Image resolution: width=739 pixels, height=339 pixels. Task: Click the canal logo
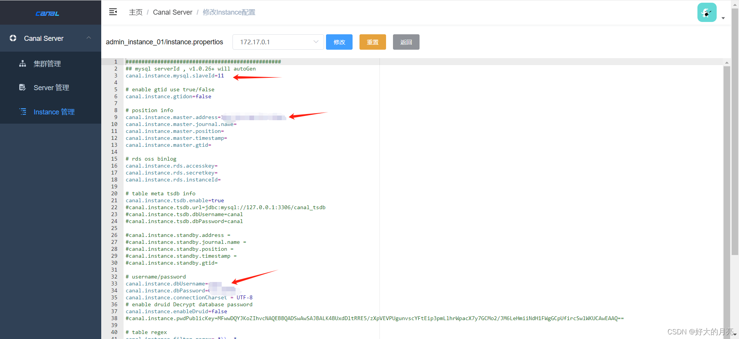(x=47, y=13)
